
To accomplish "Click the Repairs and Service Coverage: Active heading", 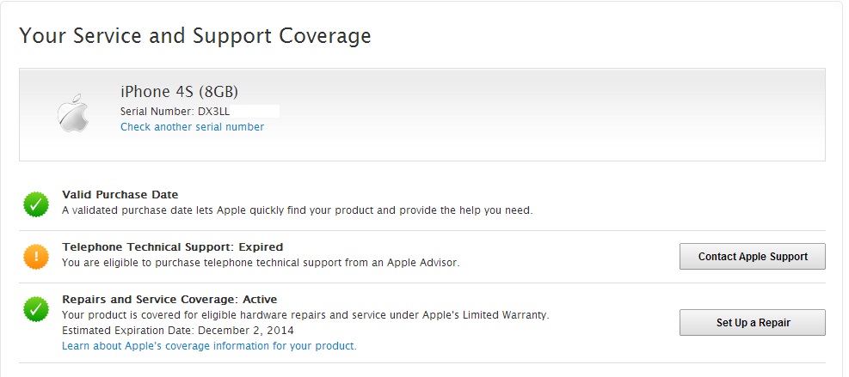I will pos(169,300).
